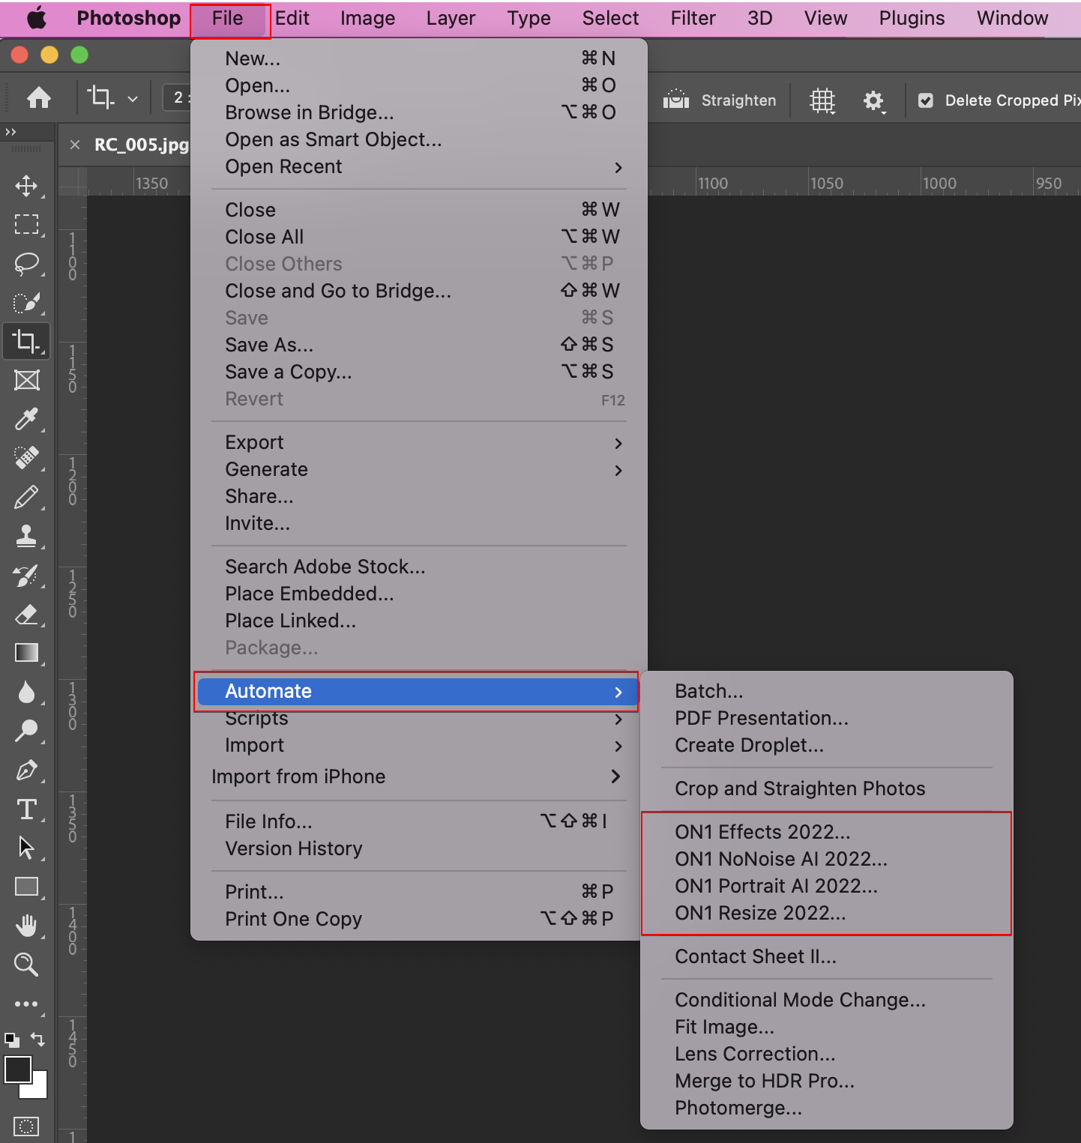Open the Filter menu
Screen dimensions: 1081x1143
(693, 18)
